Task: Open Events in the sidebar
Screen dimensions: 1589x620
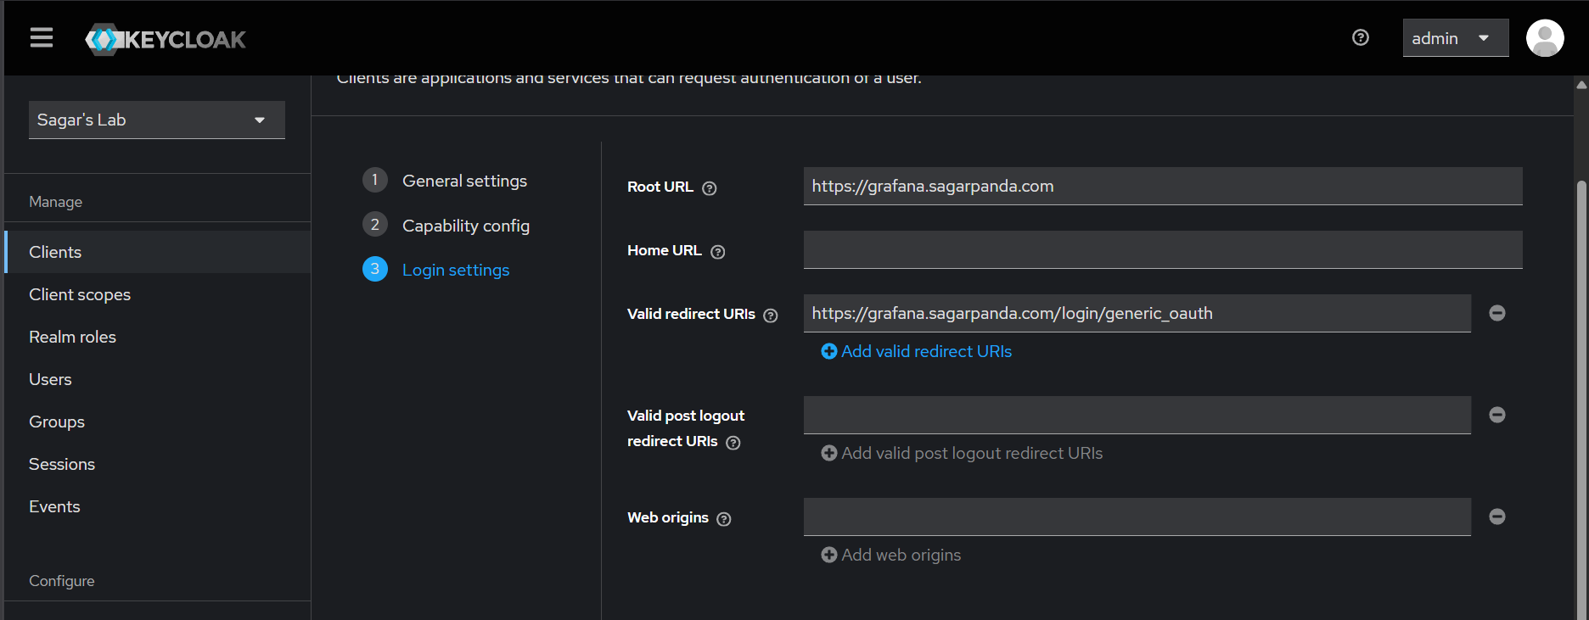Action: [158, 506]
